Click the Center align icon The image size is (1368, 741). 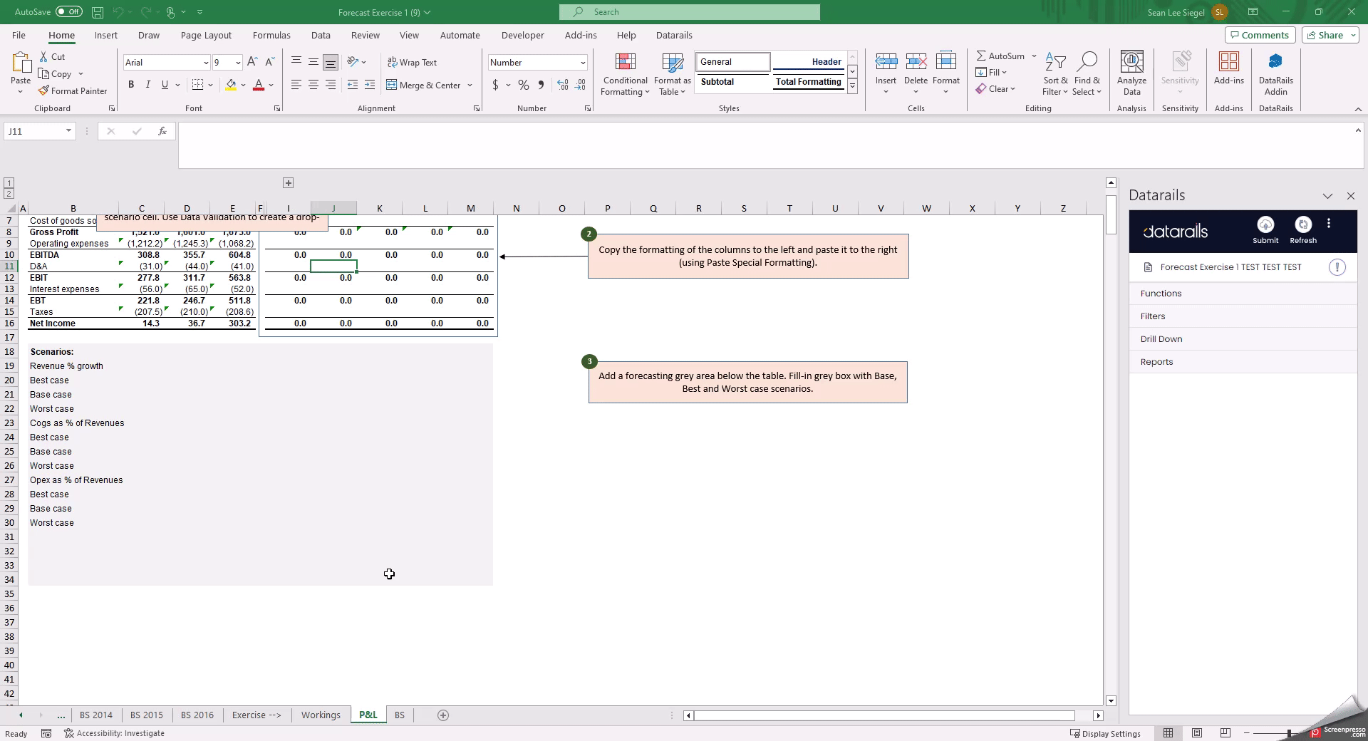313,85
